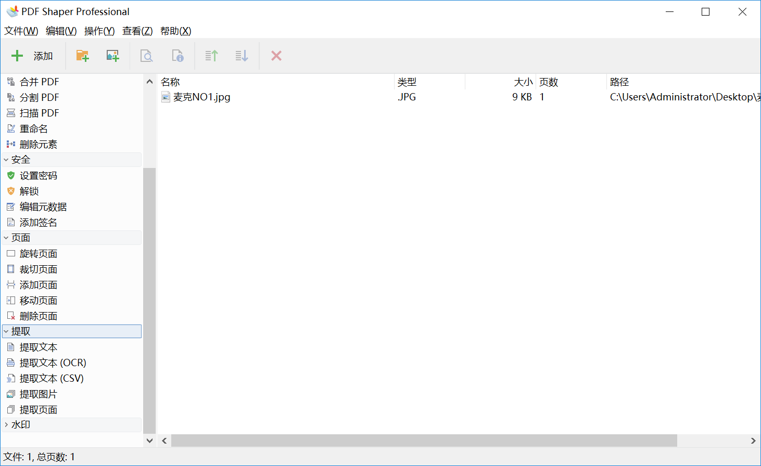Image resolution: width=761 pixels, height=466 pixels.
Task: Open the Action (操作) menu
Action: click(99, 31)
